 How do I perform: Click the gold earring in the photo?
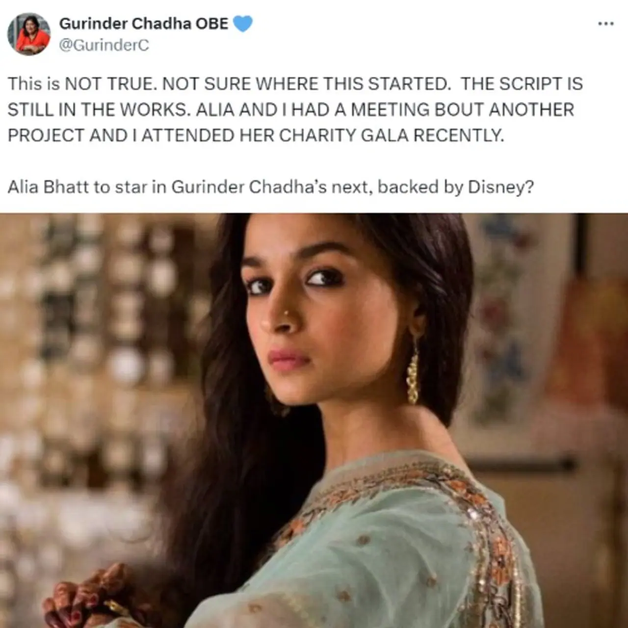tap(413, 372)
